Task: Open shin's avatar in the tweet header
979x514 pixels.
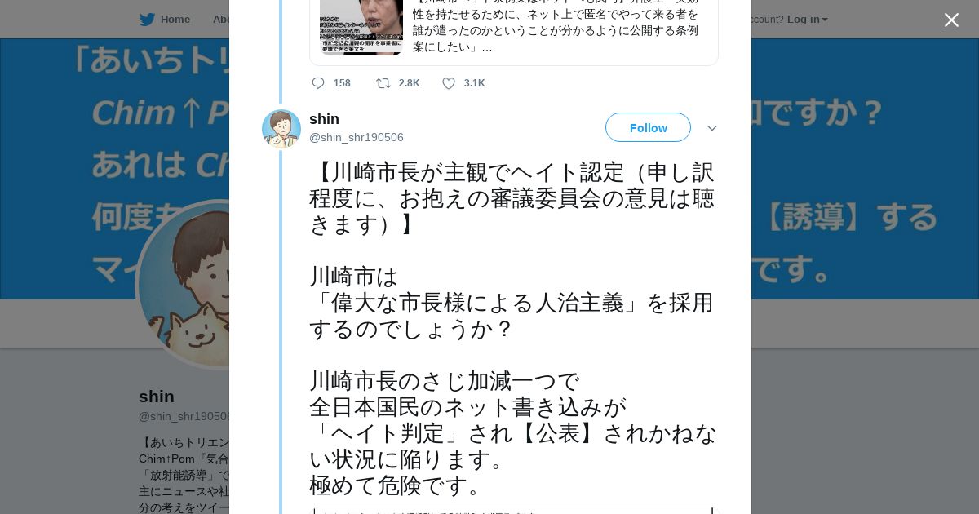Action: pyautogui.click(x=281, y=129)
